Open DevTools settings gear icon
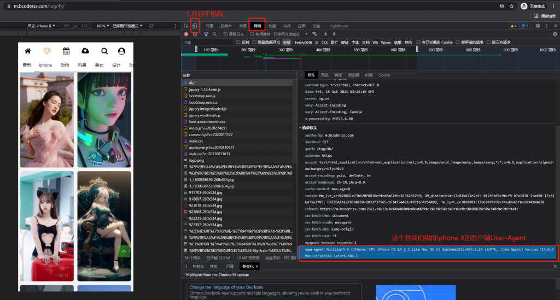This screenshot has height=300, width=560. click(538, 26)
